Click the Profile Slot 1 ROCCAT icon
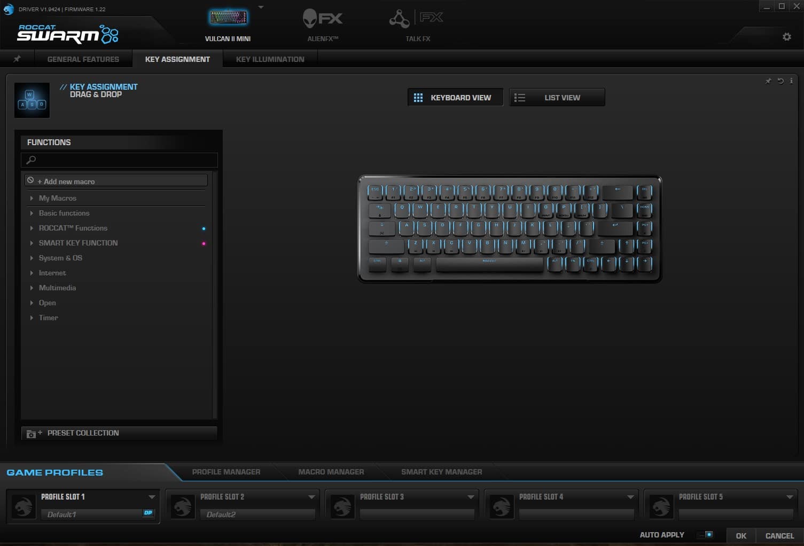The width and height of the screenshot is (804, 546). [24, 506]
